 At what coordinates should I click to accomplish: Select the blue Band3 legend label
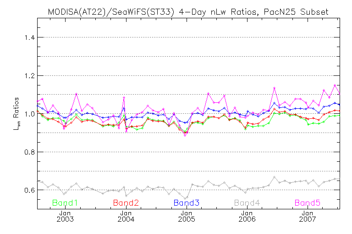point(187,203)
